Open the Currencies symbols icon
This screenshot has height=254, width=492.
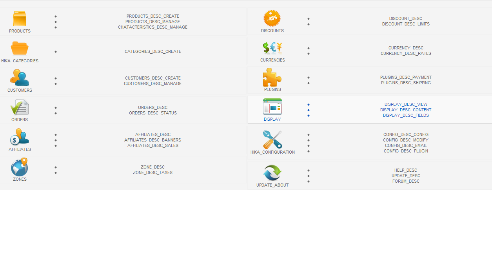[272, 48]
